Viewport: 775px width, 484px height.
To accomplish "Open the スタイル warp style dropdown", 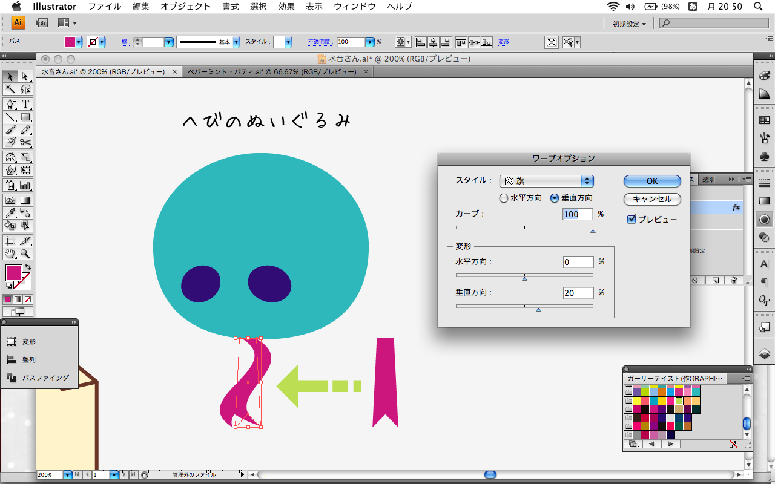I will 546,181.
